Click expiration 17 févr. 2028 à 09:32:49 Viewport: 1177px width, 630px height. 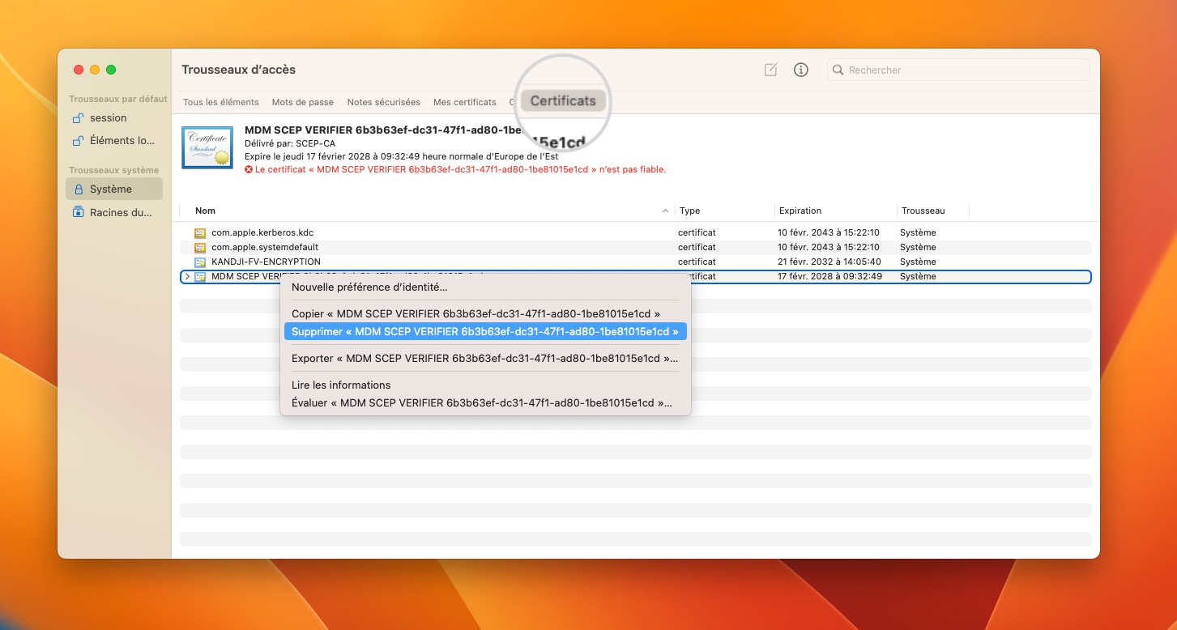(x=829, y=277)
